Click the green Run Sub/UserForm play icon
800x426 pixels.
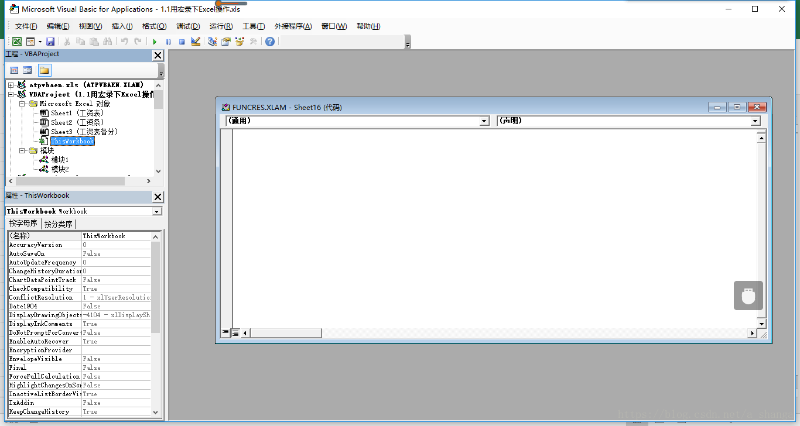pos(155,42)
